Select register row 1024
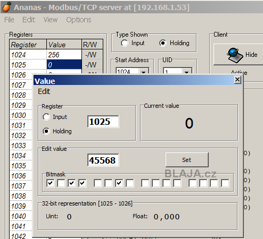This screenshot has width=263, height=239. coord(28,55)
